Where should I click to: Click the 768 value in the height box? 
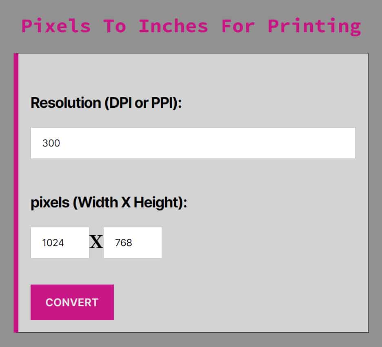tap(124, 243)
